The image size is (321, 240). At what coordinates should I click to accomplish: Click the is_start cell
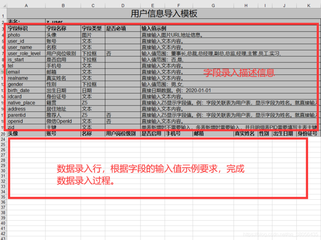pos(26,60)
